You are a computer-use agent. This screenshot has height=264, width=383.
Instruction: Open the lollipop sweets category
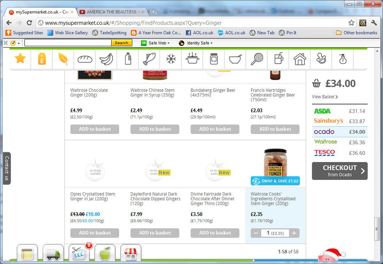click(257, 59)
